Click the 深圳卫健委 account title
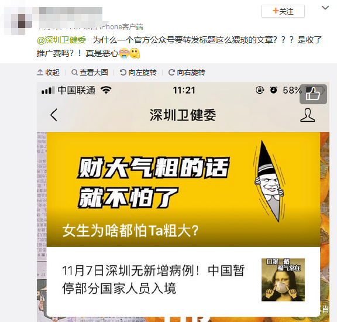This screenshot has width=337, height=322. [183, 115]
